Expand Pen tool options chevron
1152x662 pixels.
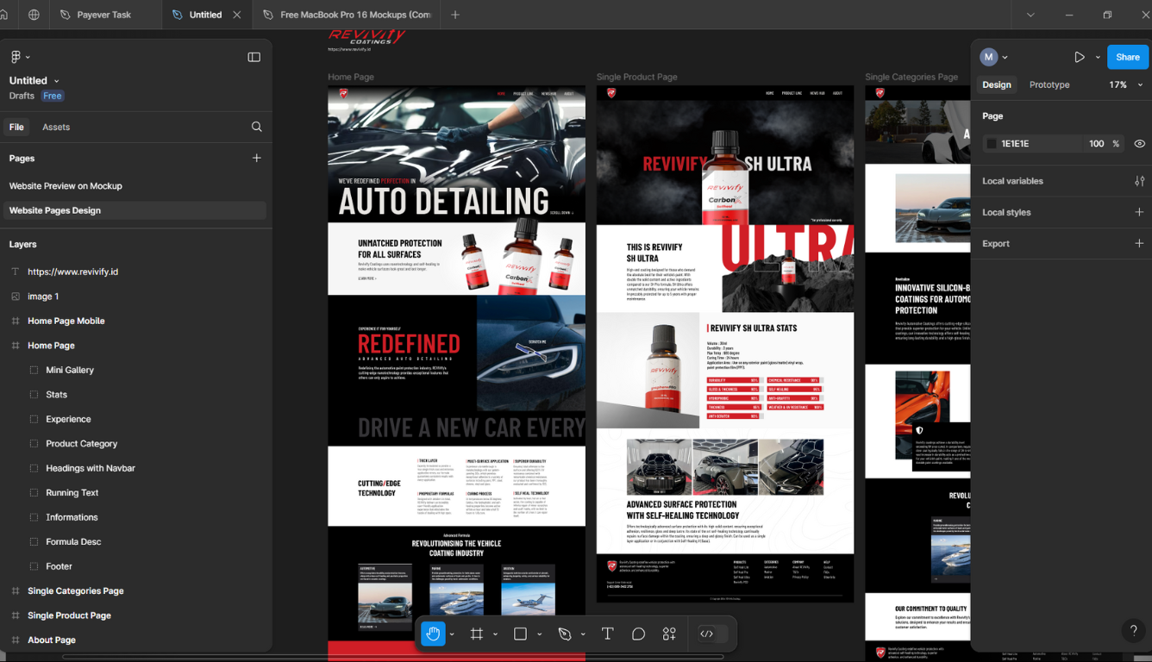click(x=583, y=634)
